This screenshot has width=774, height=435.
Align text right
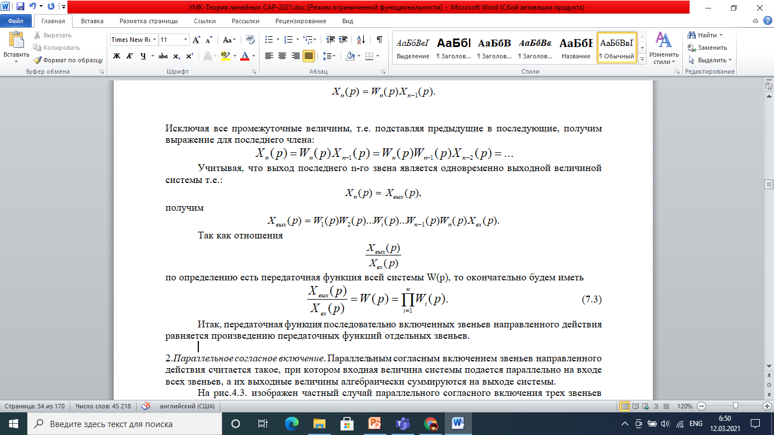click(x=295, y=56)
